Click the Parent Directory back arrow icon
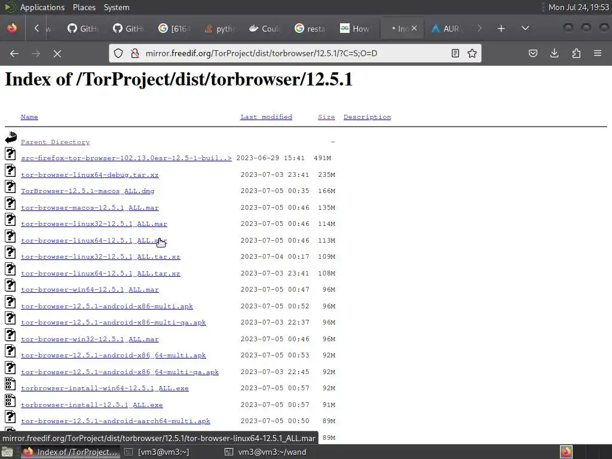The height and width of the screenshot is (459, 612). pos(11,137)
